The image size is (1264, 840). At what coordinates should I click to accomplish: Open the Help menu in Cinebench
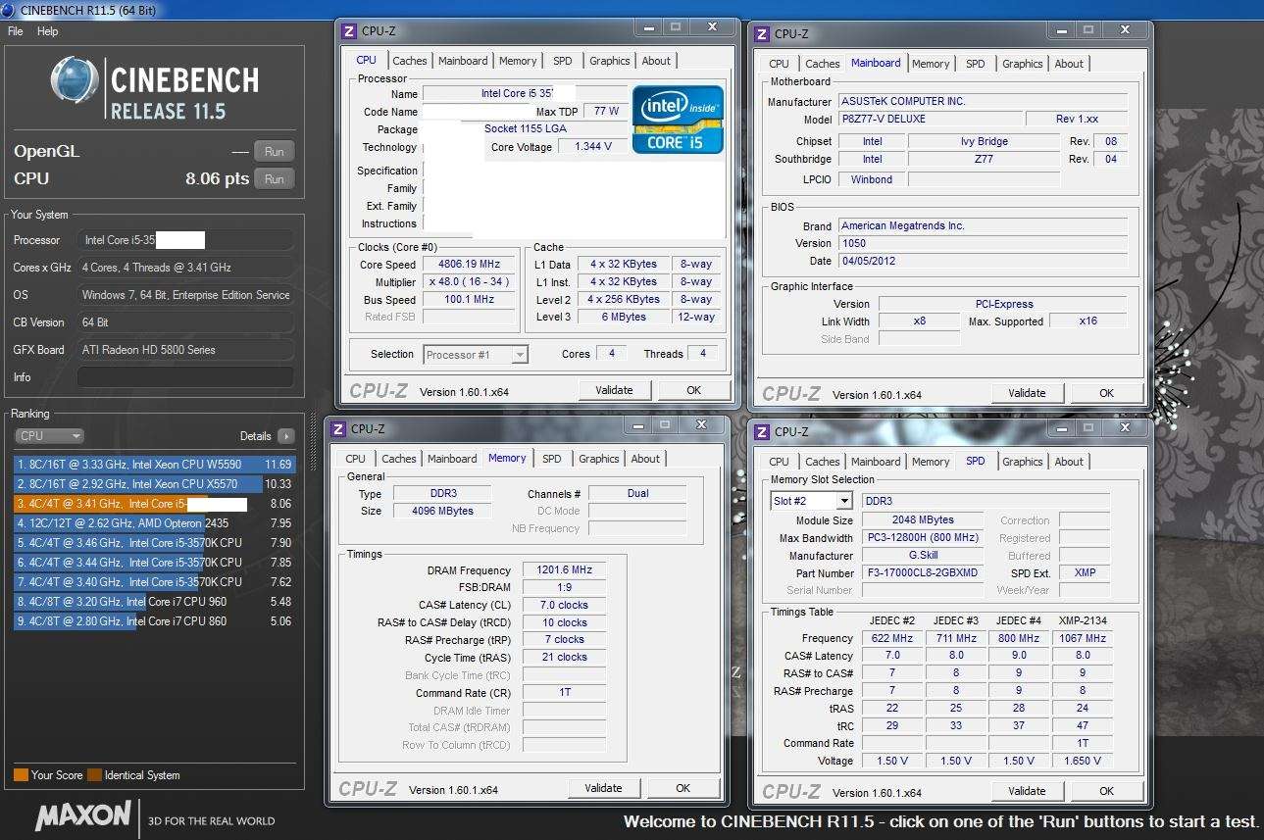coord(48,31)
